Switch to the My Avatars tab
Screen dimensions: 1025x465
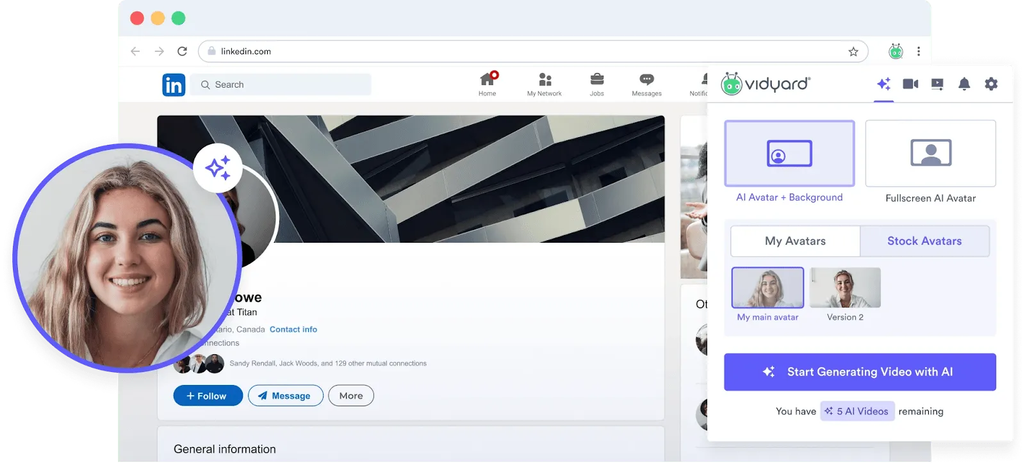click(x=796, y=241)
